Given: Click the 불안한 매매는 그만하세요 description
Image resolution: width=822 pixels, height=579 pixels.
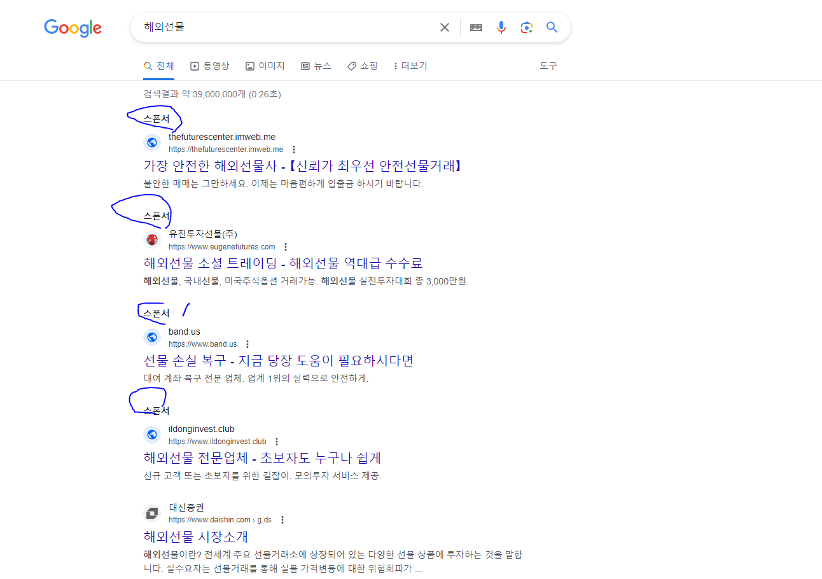Looking at the screenshot, I should (284, 184).
